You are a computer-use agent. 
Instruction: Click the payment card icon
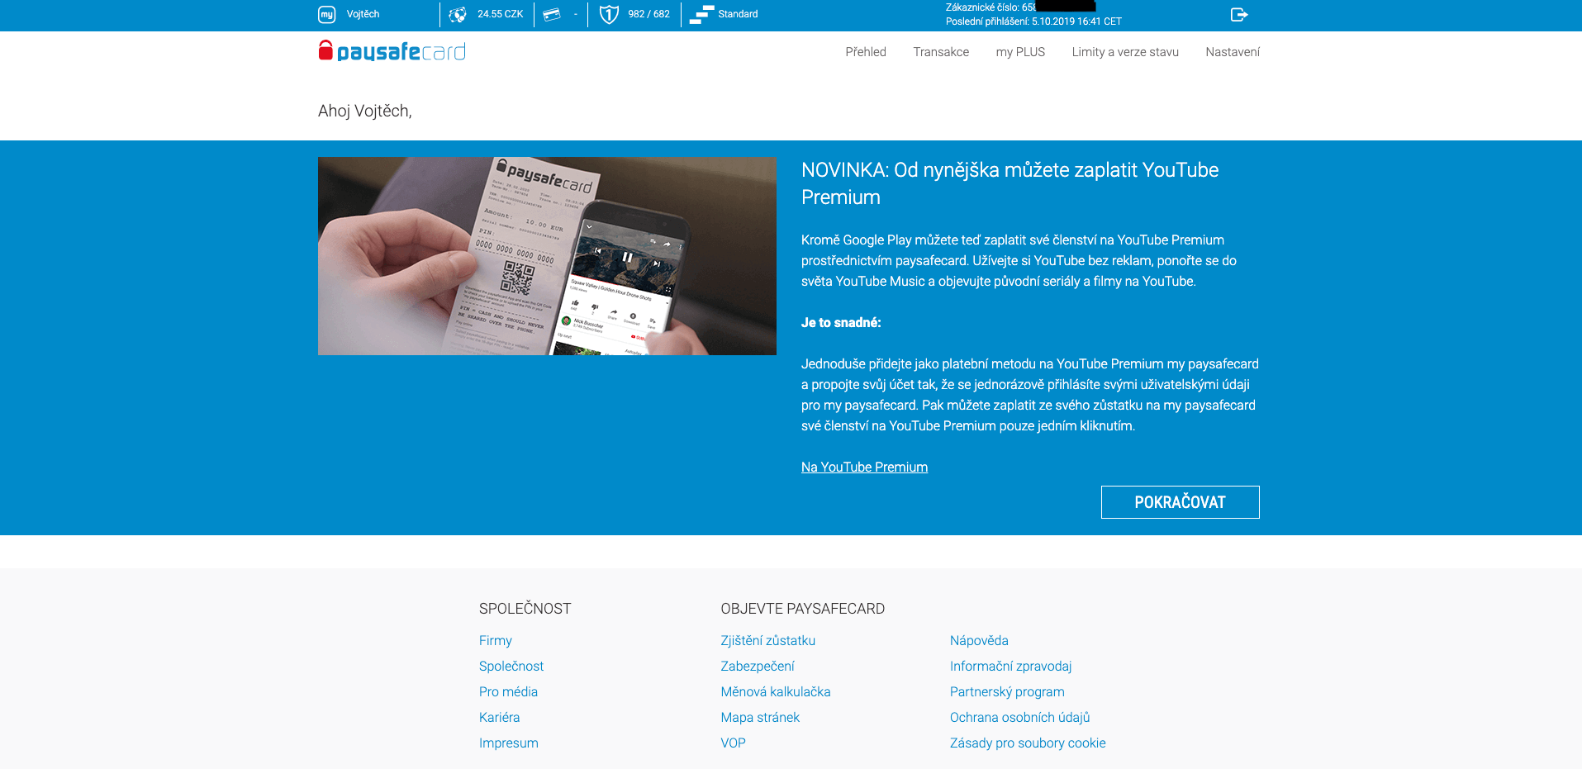click(x=552, y=14)
